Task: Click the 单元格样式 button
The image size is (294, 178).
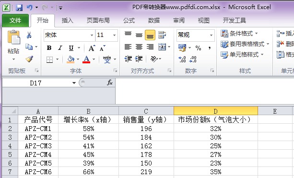Action: coord(242,55)
